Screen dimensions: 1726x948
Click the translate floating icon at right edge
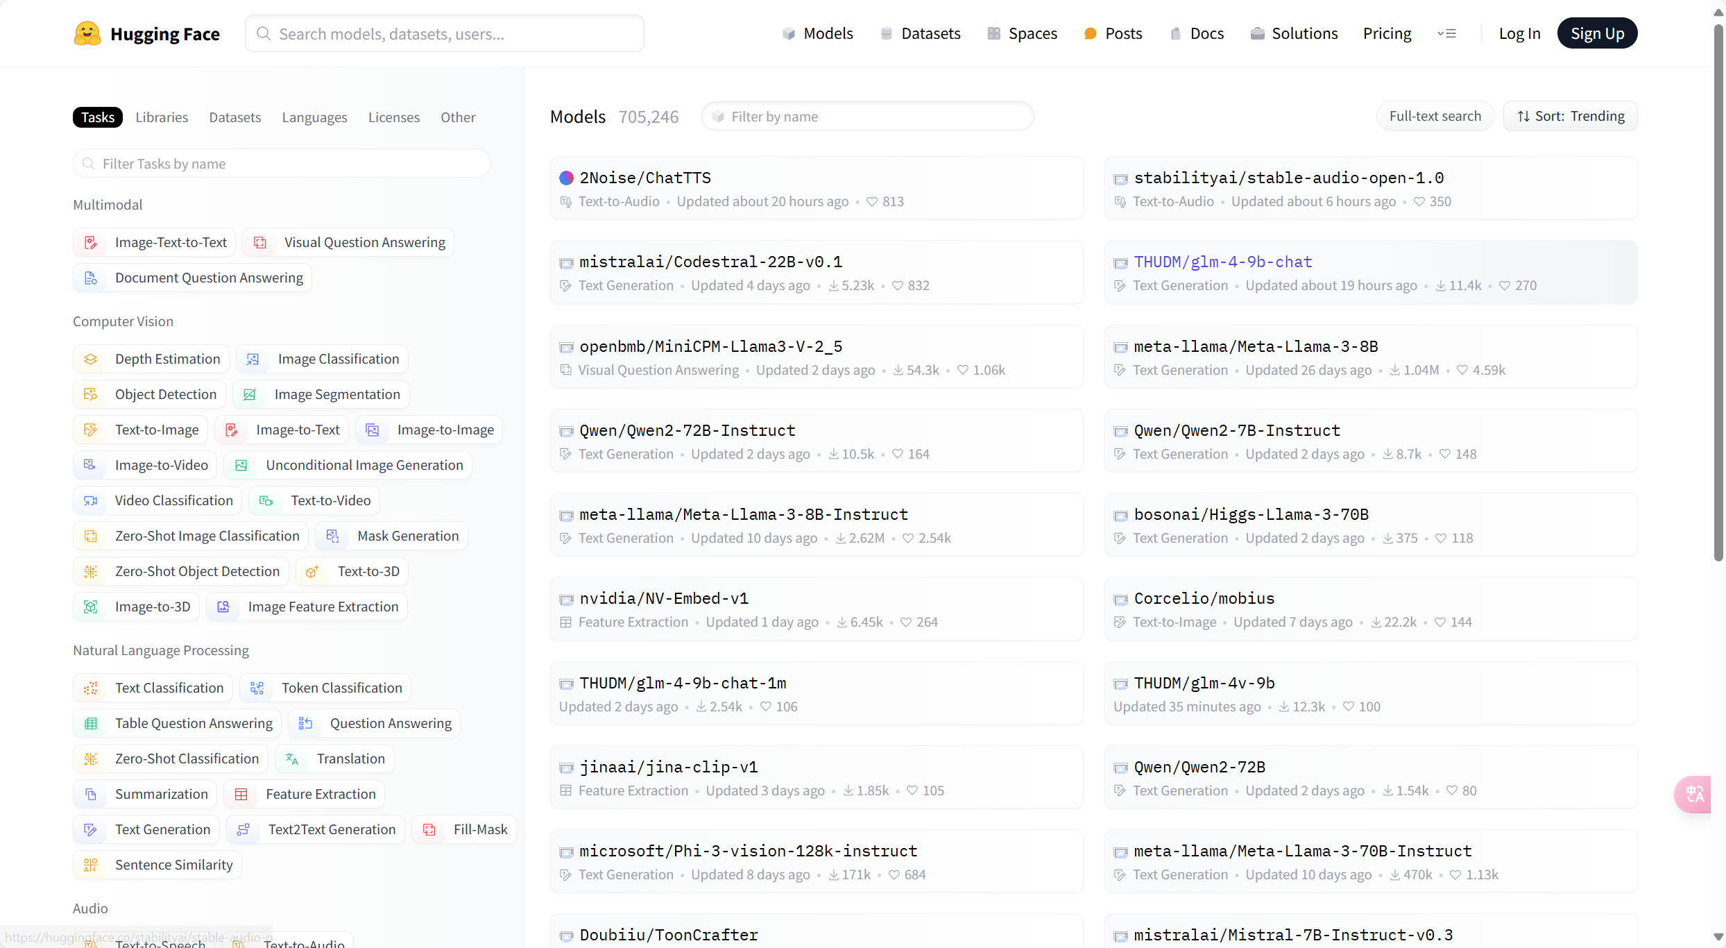click(x=1695, y=794)
